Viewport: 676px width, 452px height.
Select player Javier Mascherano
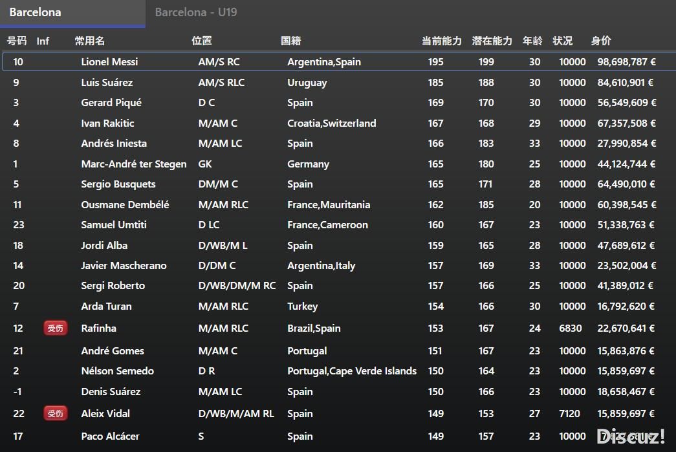tap(124, 265)
